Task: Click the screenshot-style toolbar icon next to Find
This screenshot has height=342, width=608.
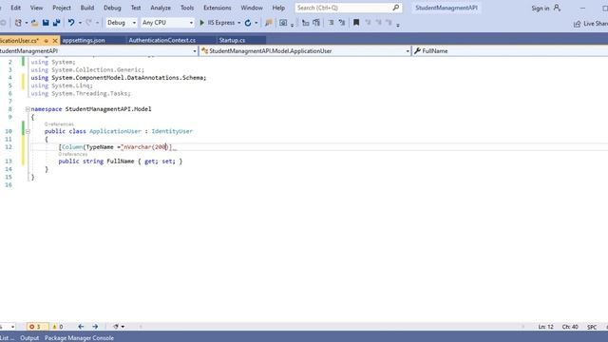Action: coord(283,23)
